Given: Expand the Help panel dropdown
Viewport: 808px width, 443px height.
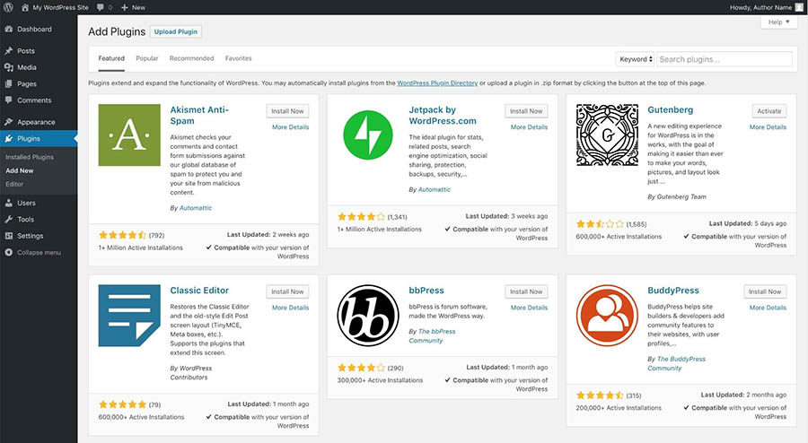Looking at the screenshot, I should tap(778, 22).
